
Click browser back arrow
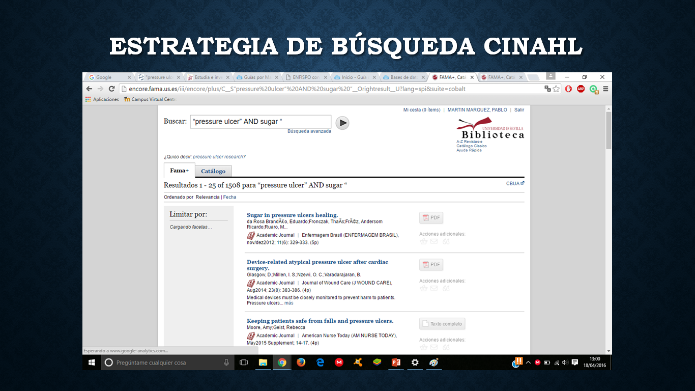[x=90, y=89]
